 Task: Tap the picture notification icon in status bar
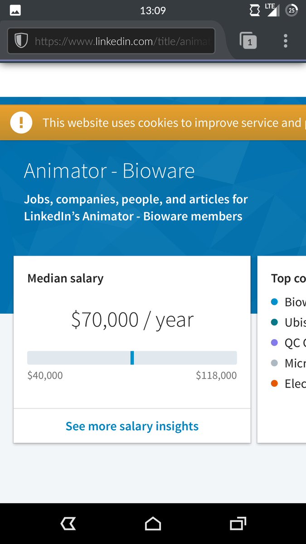[x=15, y=10]
